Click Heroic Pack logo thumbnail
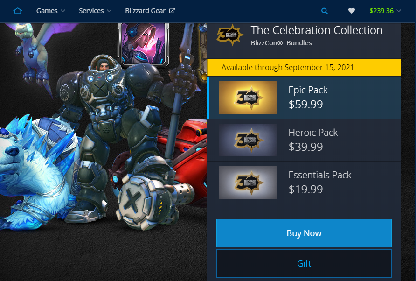416x281 pixels. tap(248, 140)
